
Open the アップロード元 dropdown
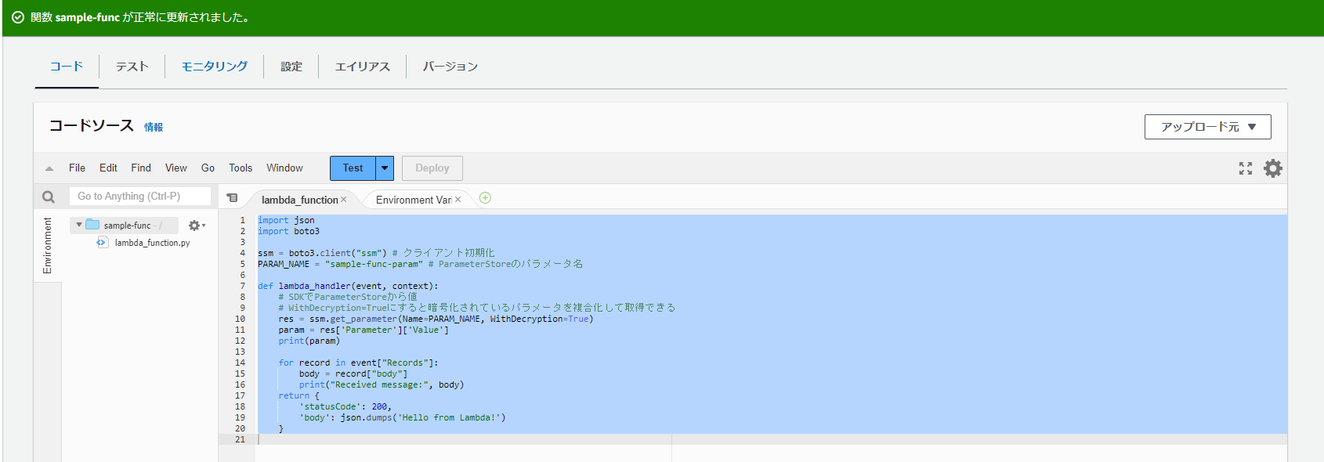pyautogui.click(x=1207, y=127)
